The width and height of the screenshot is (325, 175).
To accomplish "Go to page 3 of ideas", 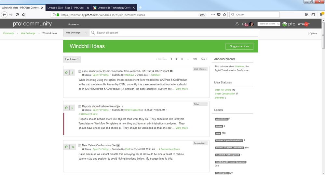I will click(182, 59).
